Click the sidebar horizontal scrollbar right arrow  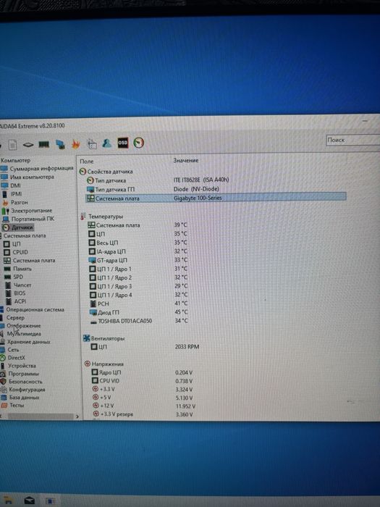[x=77, y=416]
